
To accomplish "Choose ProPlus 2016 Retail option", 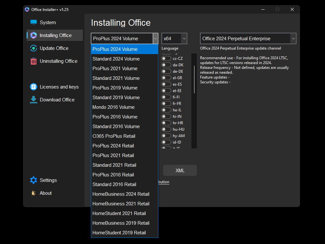I will pyautogui.click(x=125, y=175).
